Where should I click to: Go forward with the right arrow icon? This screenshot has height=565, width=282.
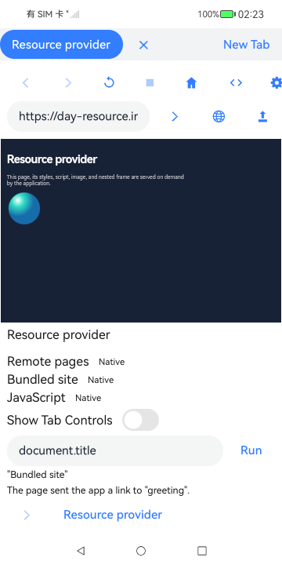click(68, 83)
